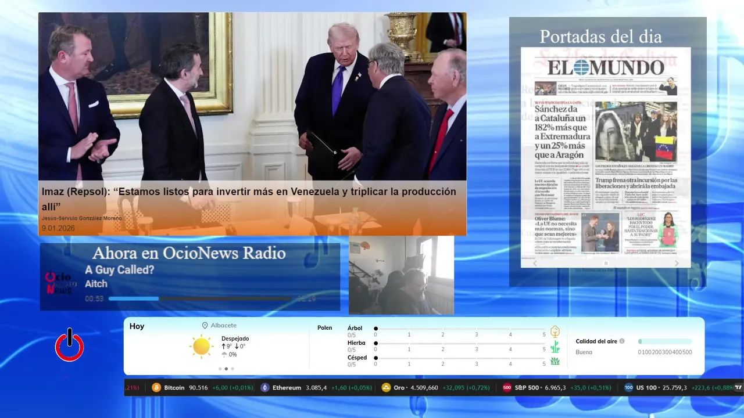The image size is (744, 418).
Task: Click the sun weather icon
Action: (x=201, y=346)
